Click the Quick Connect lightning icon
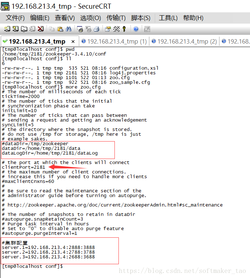The width and height of the screenshot is (250, 278). click(16, 29)
